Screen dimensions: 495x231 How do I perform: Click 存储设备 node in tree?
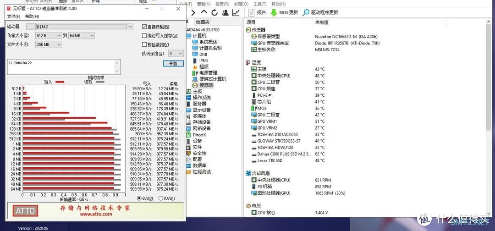coord(198,122)
